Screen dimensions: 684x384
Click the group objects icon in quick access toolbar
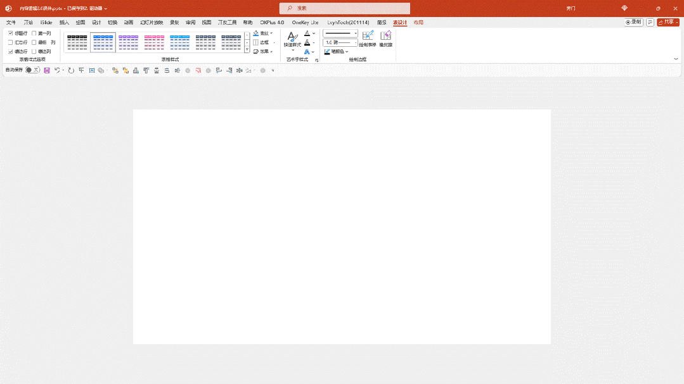115,70
